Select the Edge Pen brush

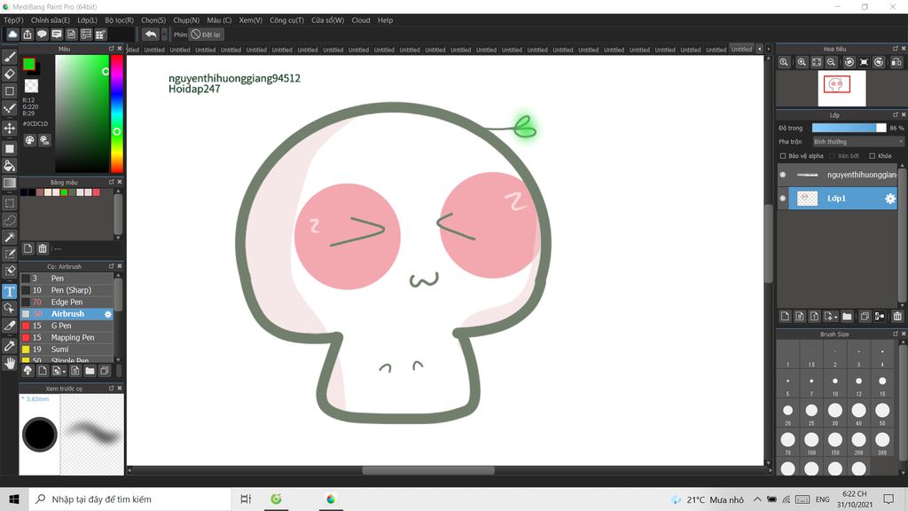point(67,302)
